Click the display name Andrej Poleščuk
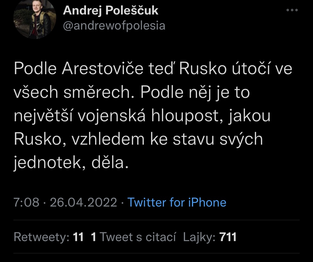The height and width of the screenshot is (262, 313). coord(111,11)
